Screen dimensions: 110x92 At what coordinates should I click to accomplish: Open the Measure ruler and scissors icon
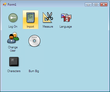pos(48,17)
